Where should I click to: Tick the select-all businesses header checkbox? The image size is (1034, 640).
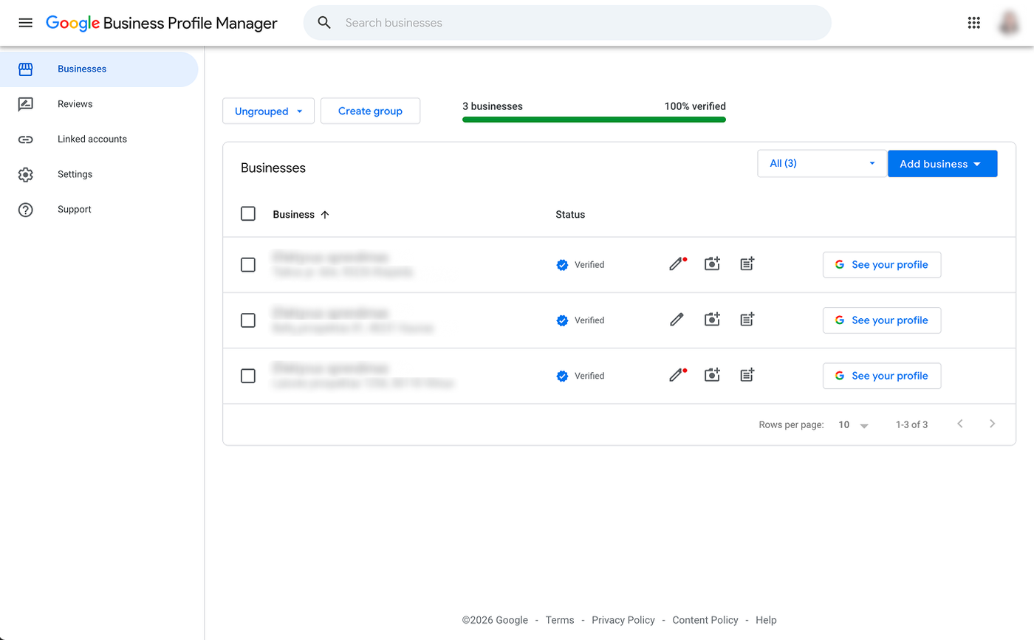248,214
